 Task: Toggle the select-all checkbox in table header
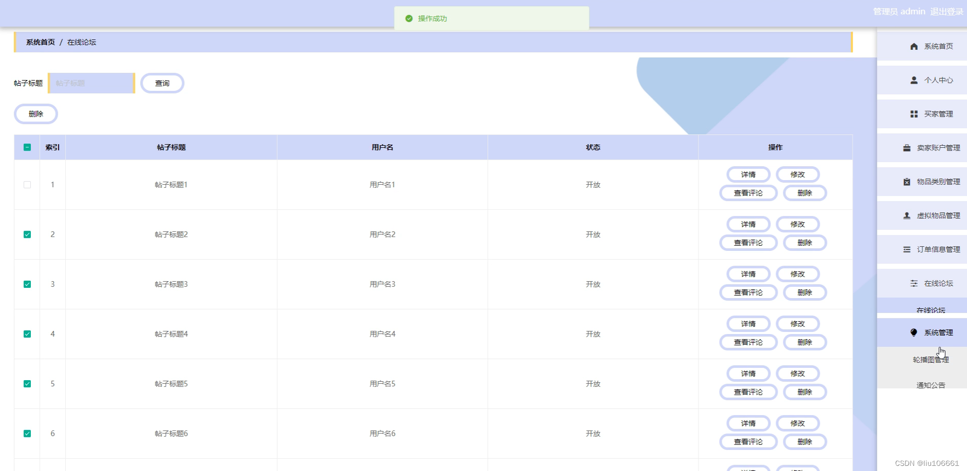pyautogui.click(x=27, y=147)
